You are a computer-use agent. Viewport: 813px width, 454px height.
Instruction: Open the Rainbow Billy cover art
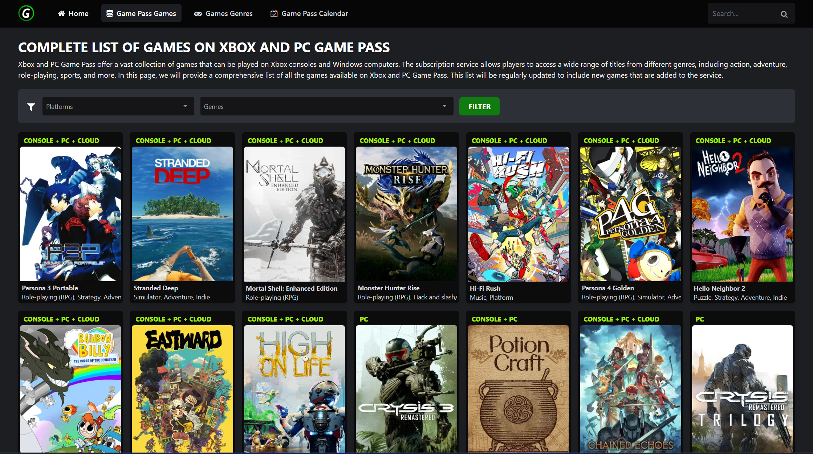point(70,389)
